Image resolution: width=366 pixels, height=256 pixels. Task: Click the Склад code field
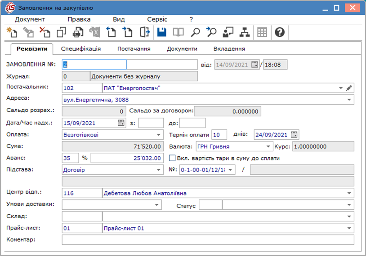tap(82, 216)
